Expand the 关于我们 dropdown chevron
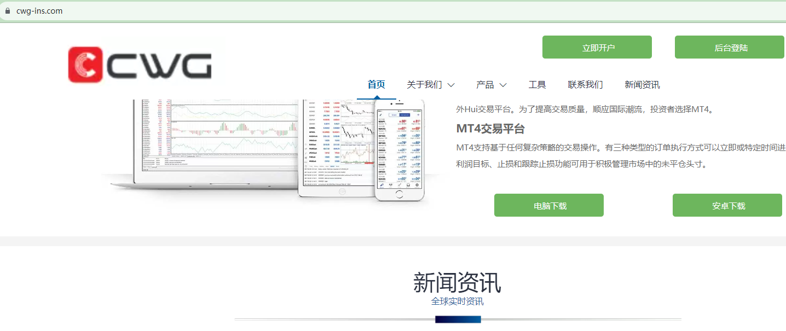Viewport: 786px width, 331px height. coord(451,85)
